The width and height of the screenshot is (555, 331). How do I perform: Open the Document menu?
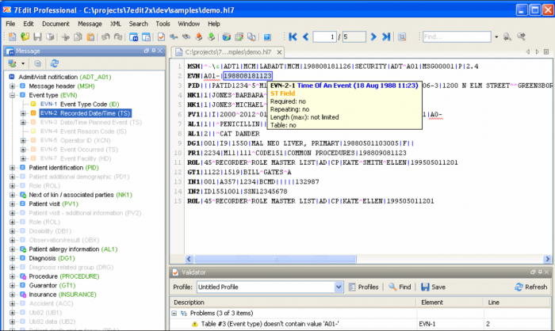55,24
